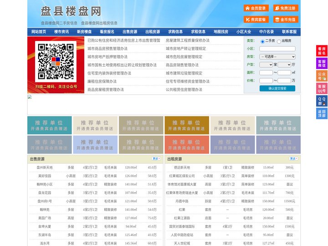328x246 pixels.
Task: Click the blue QQ群 sidebar icon
Action: click(x=322, y=101)
